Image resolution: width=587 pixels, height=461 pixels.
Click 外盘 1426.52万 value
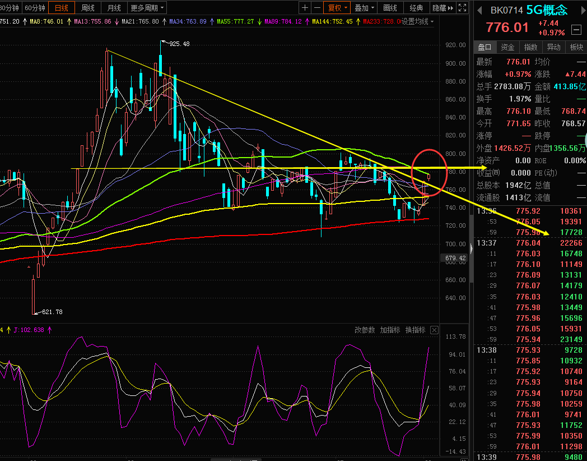pos(512,149)
